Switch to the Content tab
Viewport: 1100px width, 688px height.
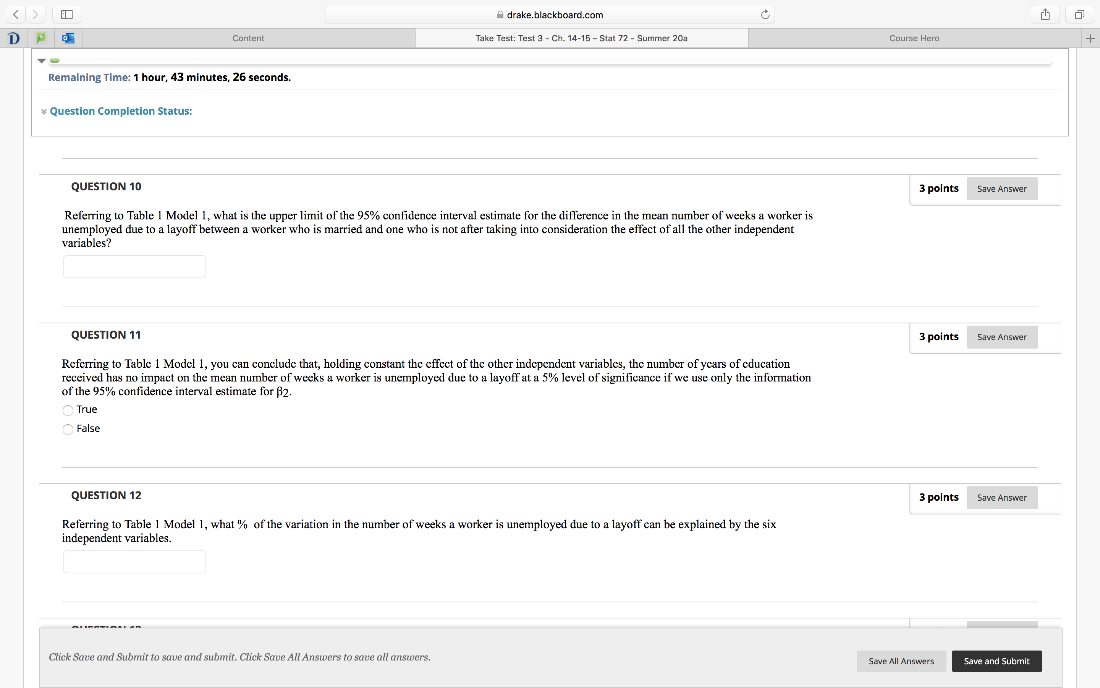pyautogui.click(x=248, y=38)
